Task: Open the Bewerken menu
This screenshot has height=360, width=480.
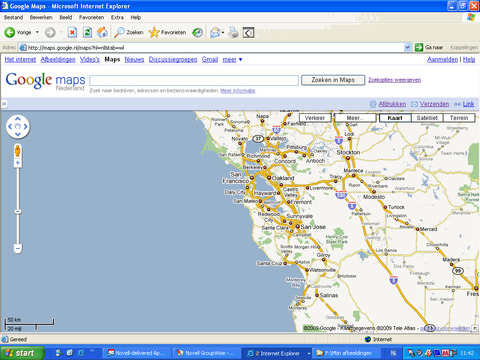Action: [41, 17]
